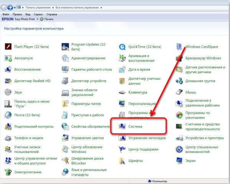This screenshot has width=230, height=184.
Task: Click the Back navigation button
Action: click(4, 8)
